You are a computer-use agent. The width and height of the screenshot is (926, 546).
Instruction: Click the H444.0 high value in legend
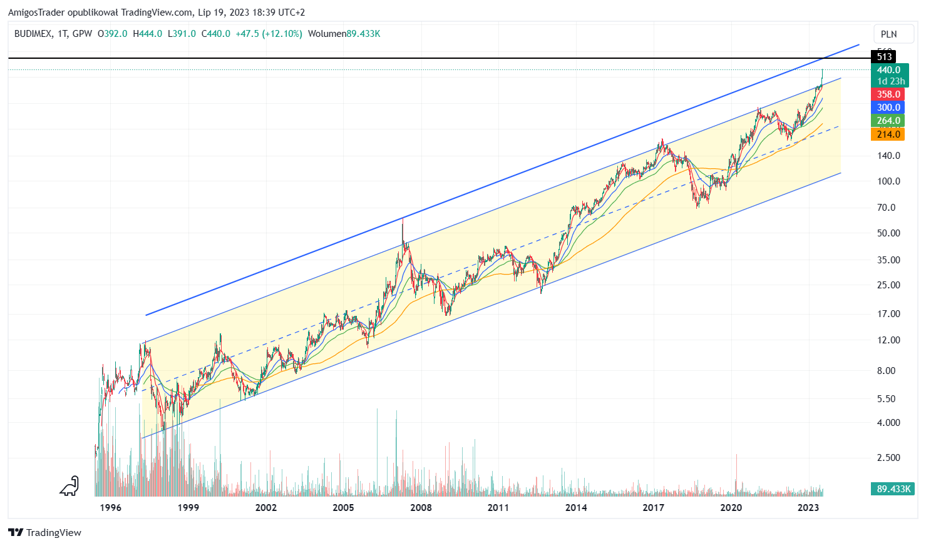click(x=147, y=34)
